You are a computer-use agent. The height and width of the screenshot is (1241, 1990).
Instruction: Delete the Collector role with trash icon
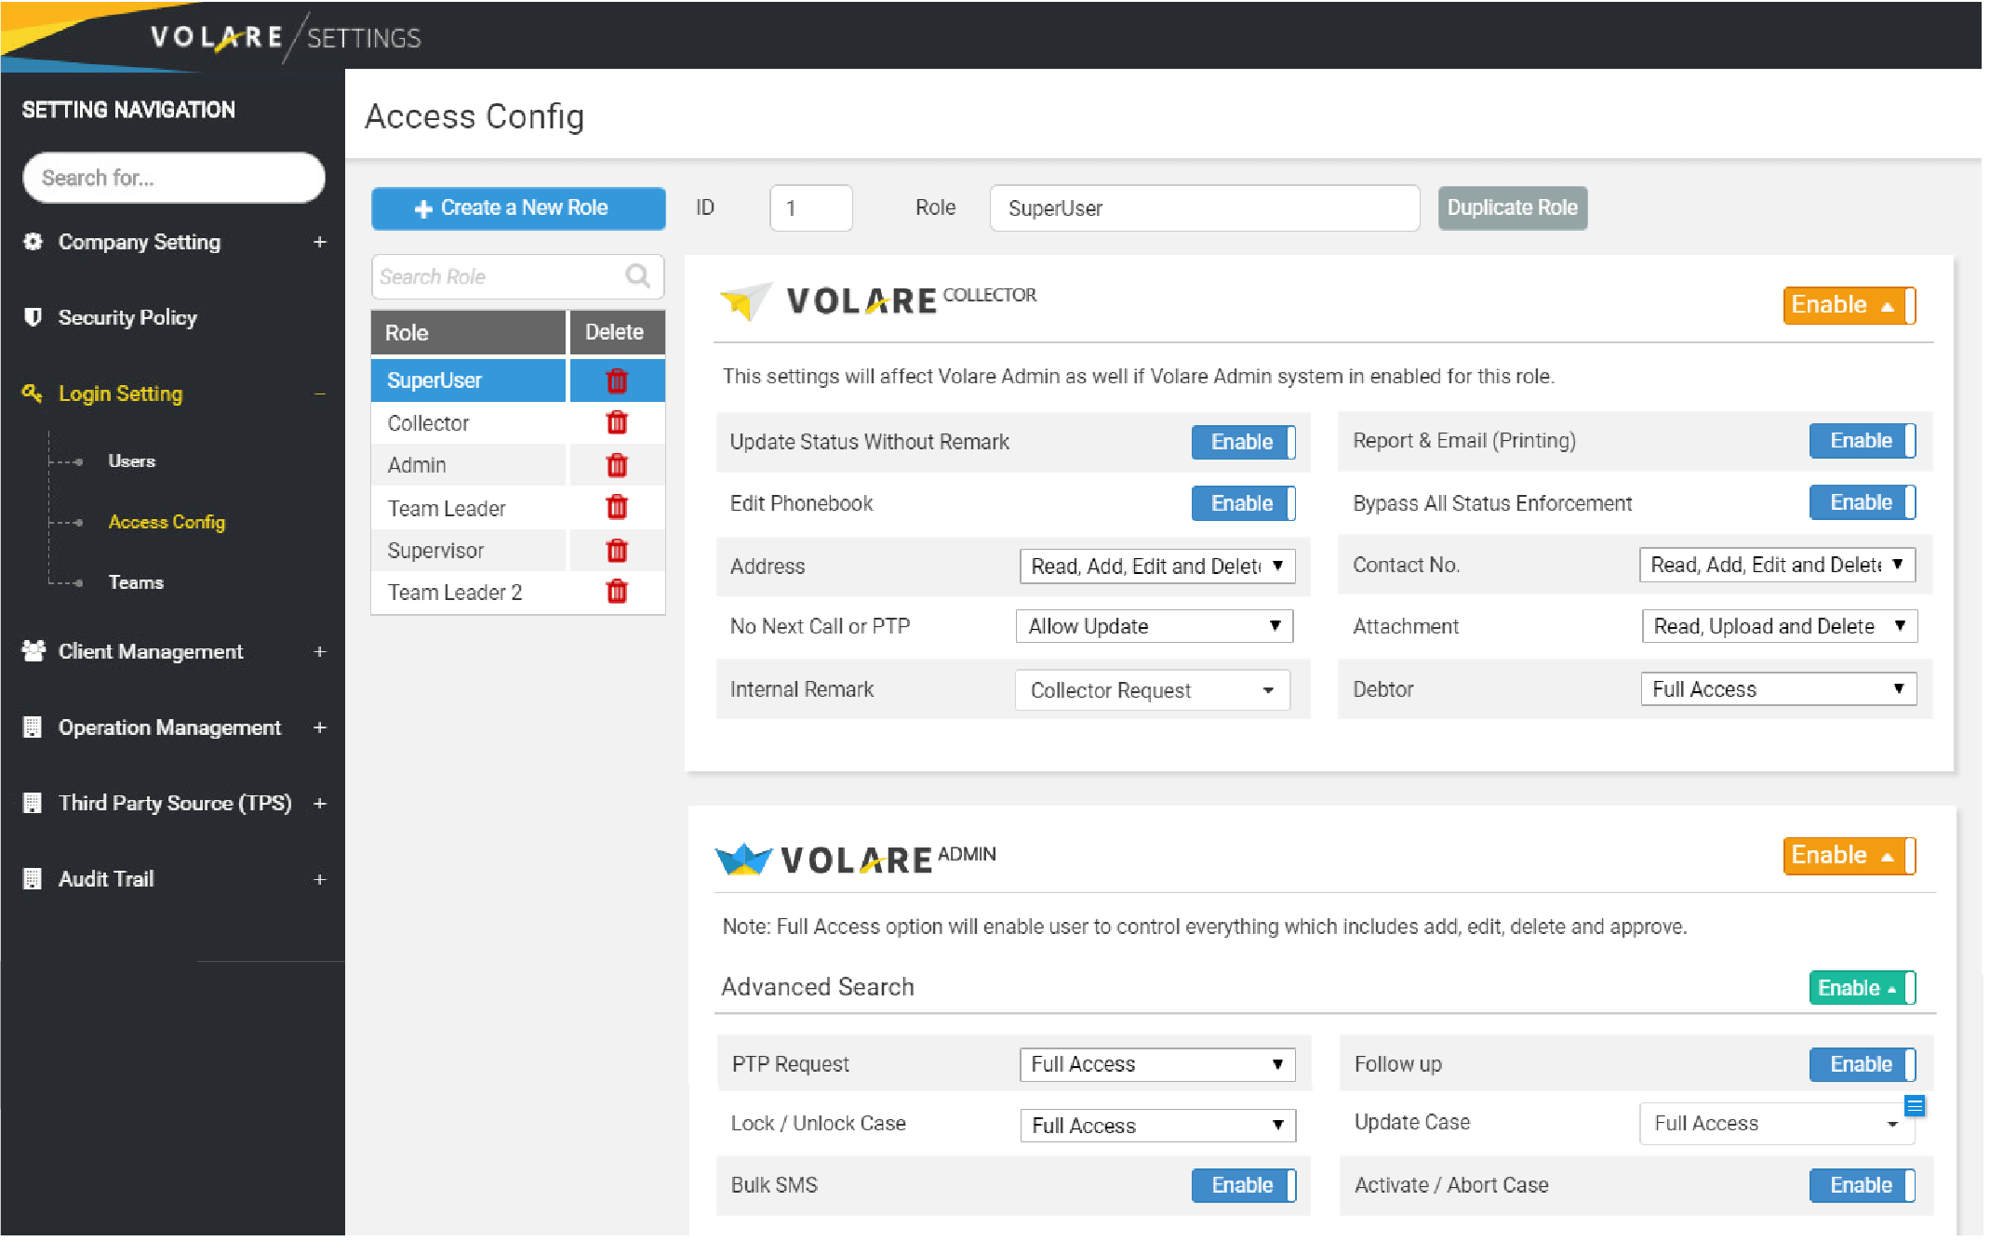click(618, 423)
